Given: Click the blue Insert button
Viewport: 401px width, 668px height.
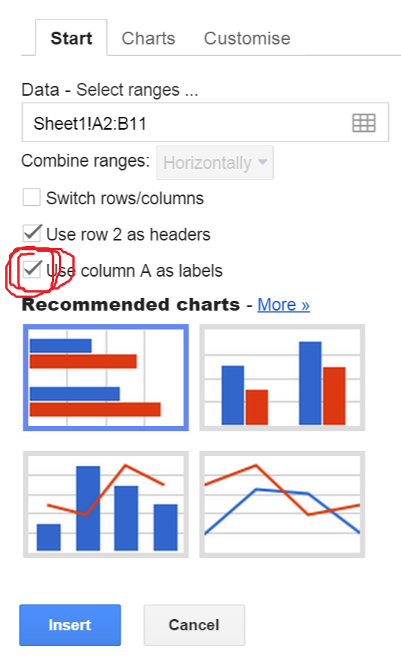Looking at the screenshot, I should click(70, 625).
